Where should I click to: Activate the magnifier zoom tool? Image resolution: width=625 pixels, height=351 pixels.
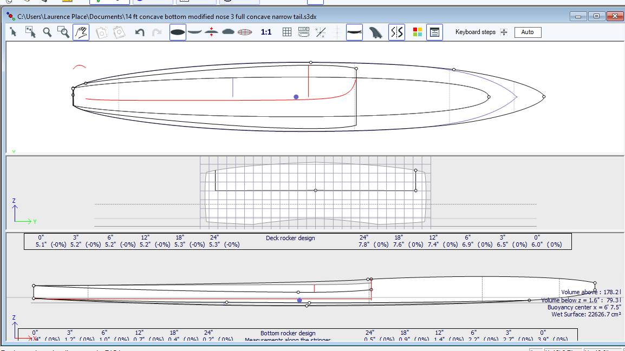pos(47,32)
